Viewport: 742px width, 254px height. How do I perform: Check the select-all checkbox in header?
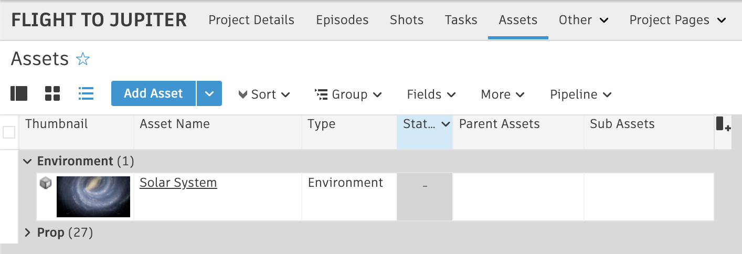click(x=9, y=132)
